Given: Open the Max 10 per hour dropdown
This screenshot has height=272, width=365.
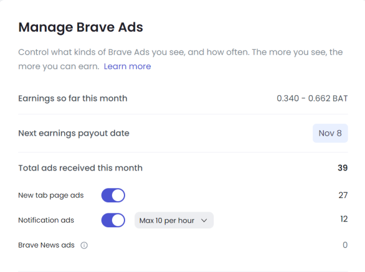Looking at the screenshot, I should coord(174,220).
